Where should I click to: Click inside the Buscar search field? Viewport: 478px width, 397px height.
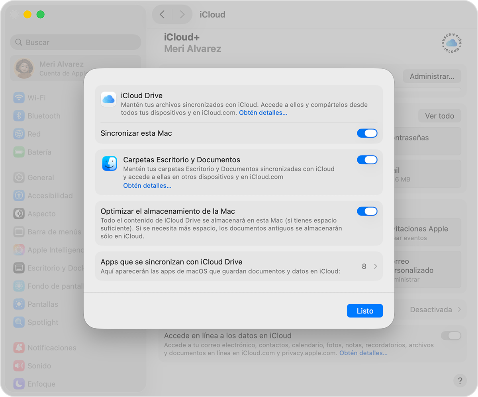click(76, 42)
